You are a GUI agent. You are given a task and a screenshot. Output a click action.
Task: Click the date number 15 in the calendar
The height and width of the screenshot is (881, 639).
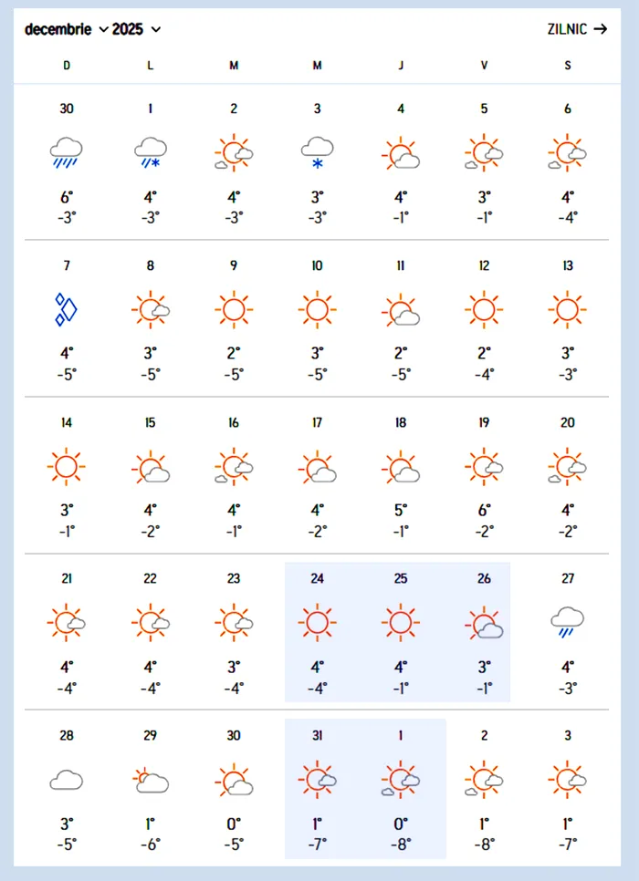pos(150,422)
